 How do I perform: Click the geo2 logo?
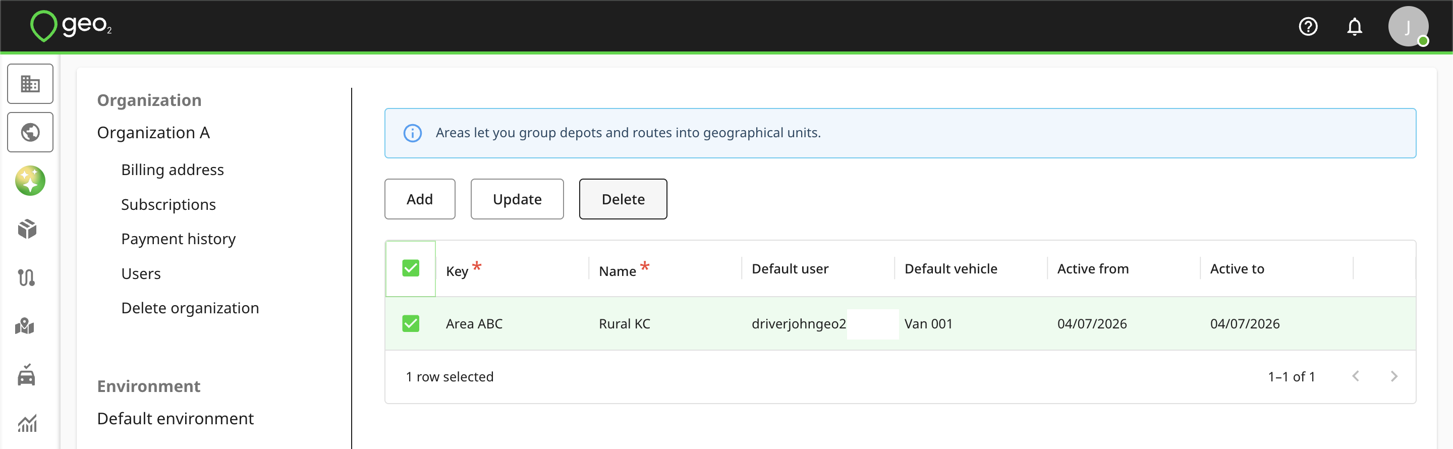pos(71,26)
